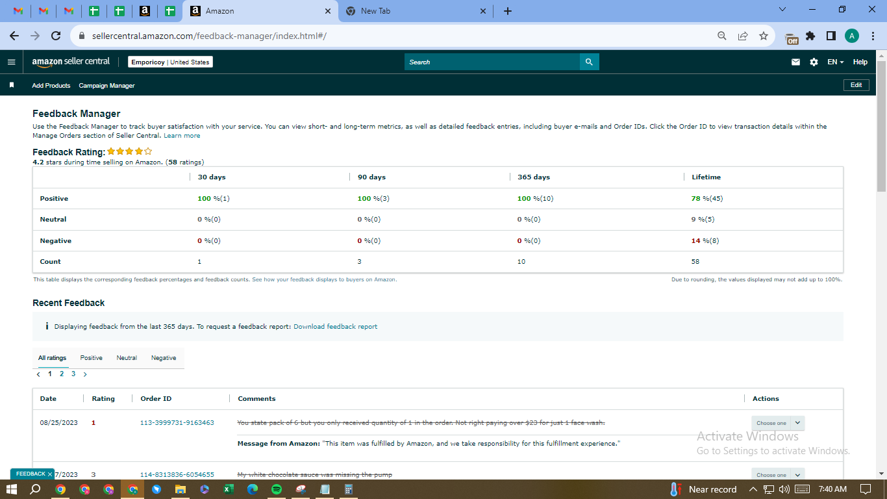Focus the Seller Central search field

coord(492,62)
